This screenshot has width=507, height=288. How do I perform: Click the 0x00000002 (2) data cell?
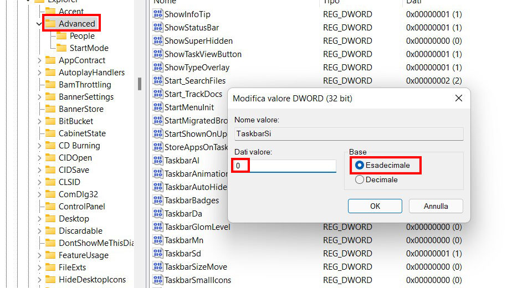pos(434,80)
